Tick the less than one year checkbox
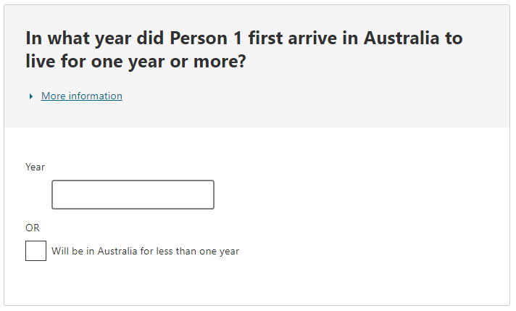Screen dimensions: 516x311 pos(36,251)
